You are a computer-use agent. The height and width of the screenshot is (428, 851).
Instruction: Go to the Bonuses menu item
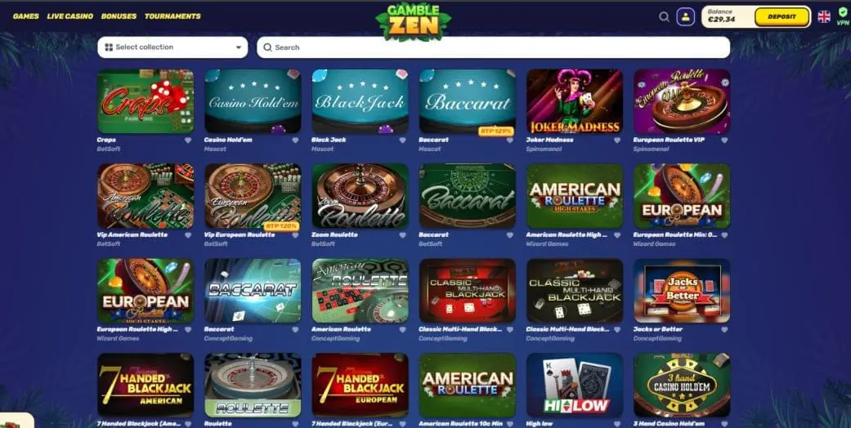pos(119,16)
